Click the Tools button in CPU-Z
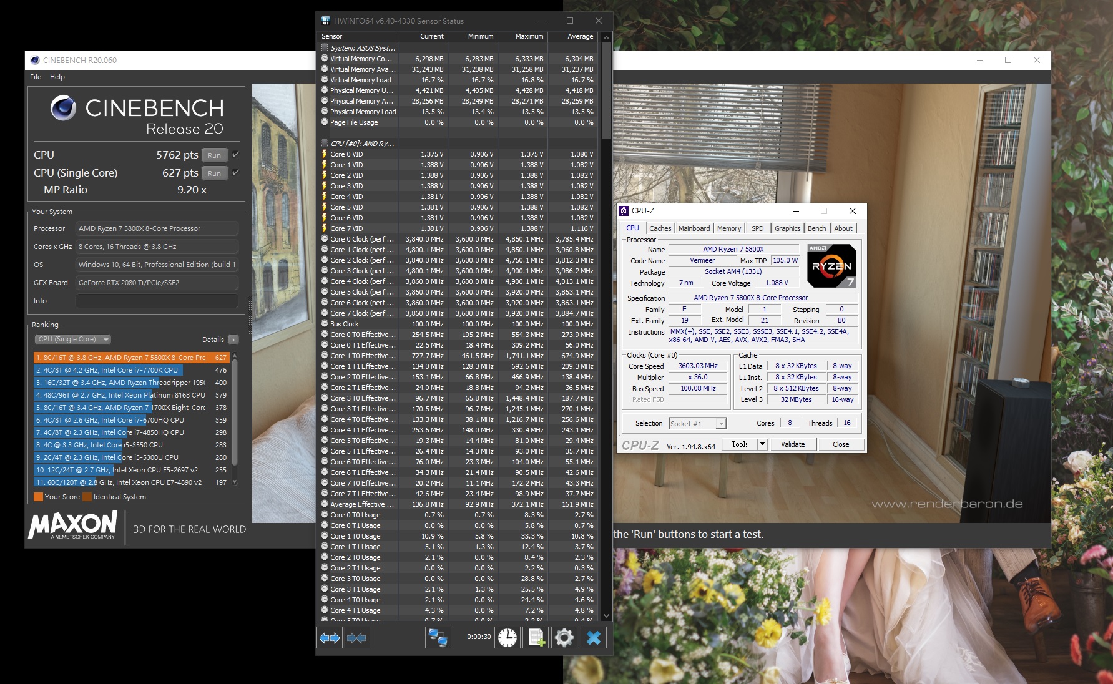The image size is (1113, 684). point(740,444)
